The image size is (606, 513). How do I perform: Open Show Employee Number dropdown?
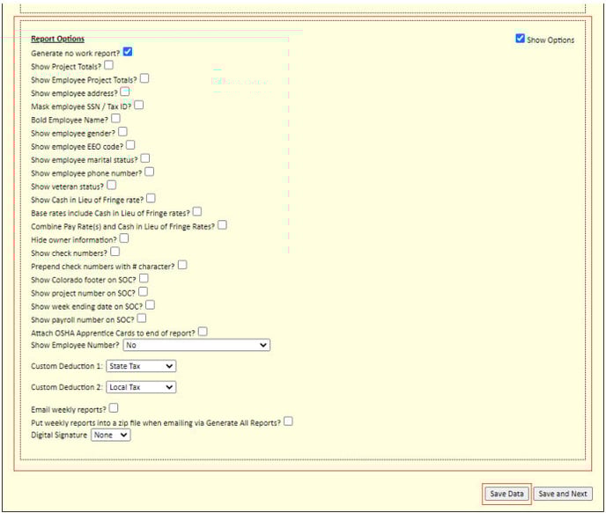point(196,345)
